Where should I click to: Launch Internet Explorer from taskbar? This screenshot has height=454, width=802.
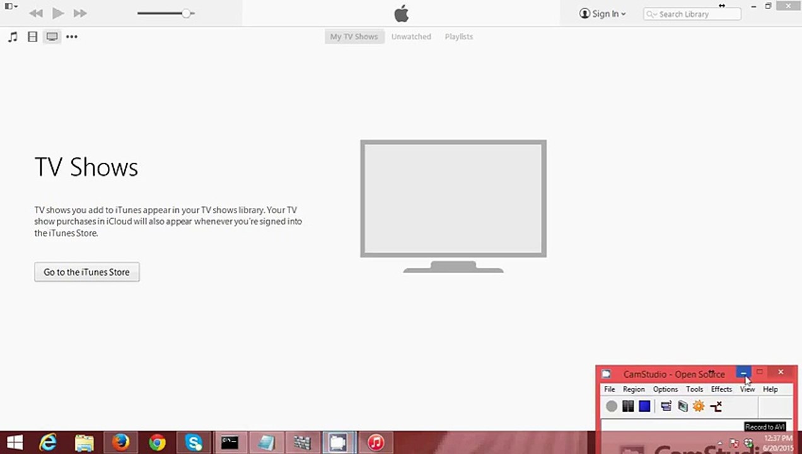pos(48,443)
